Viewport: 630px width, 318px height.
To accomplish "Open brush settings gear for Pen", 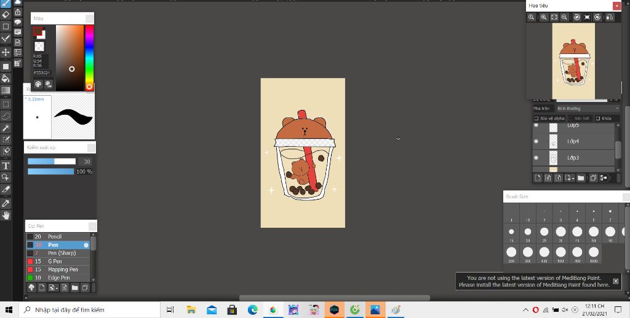I will pyautogui.click(x=86, y=245).
